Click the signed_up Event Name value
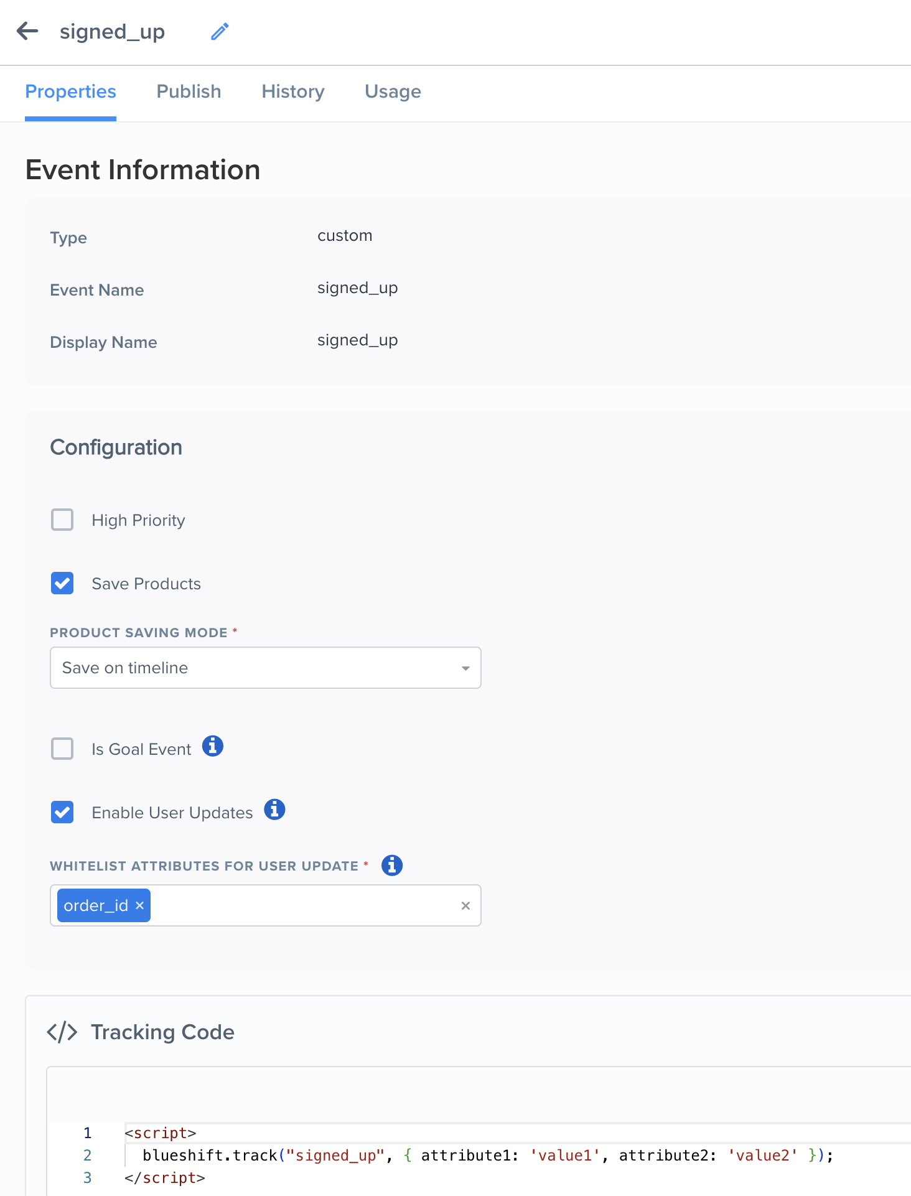 [357, 288]
